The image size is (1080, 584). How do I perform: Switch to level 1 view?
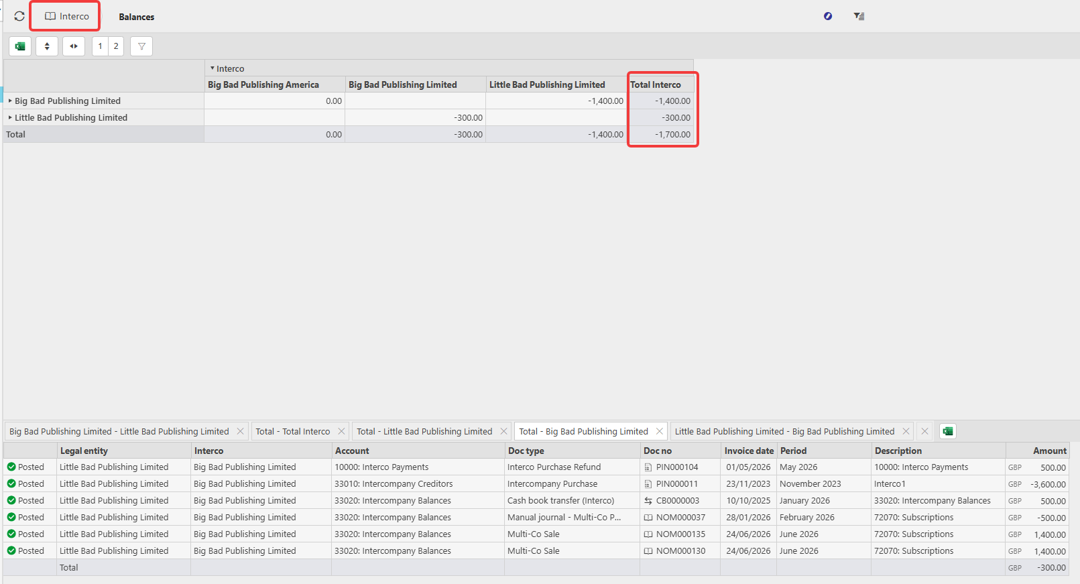pos(100,46)
